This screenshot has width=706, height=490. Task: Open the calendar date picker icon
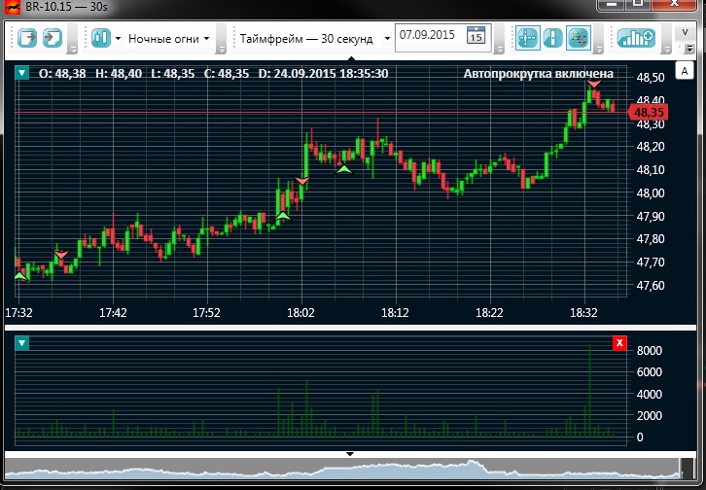476,35
